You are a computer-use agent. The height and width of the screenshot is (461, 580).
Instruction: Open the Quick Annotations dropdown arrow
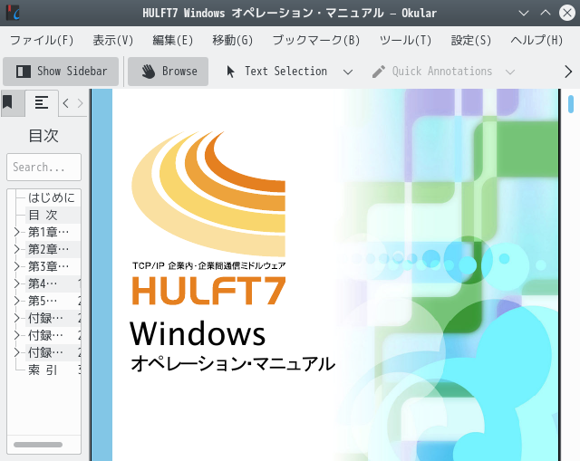pos(510,72)
